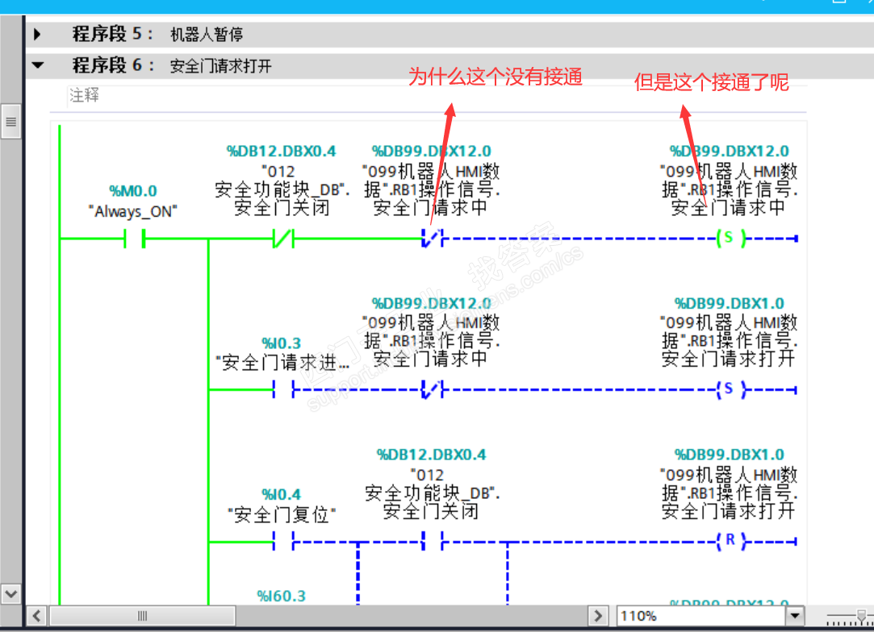The height and width of the screenshot is (632, 874).
Task: Click the horizontal scrollbar right arrow
Action: point(597,616)
